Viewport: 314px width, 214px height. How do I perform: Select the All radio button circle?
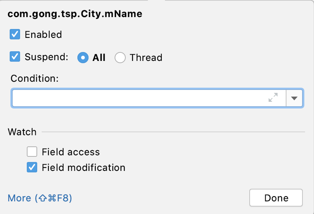pyautogui.click(x=83, y=58)
